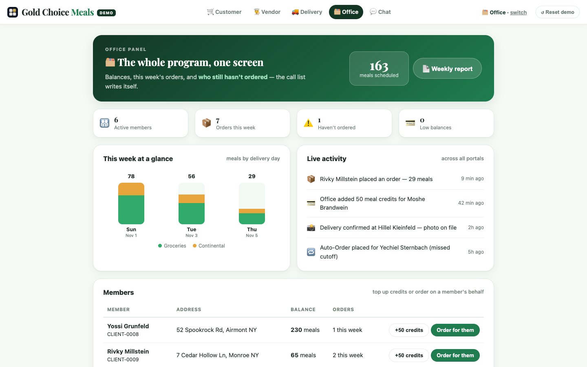587x367 pixels.
Task: Add +50 credits for Yossi Grunfeld
Action: (409, 330)
